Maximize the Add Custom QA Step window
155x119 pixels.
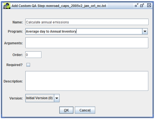click(x=142, y=6)
